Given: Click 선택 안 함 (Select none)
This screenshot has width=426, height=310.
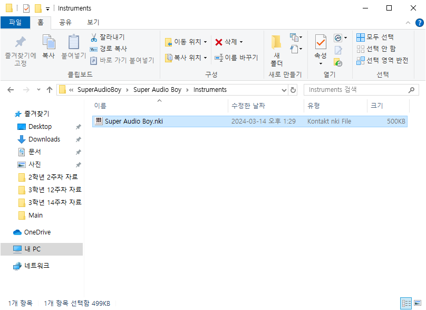Looking at the screenshot, I should coord(376,49).
